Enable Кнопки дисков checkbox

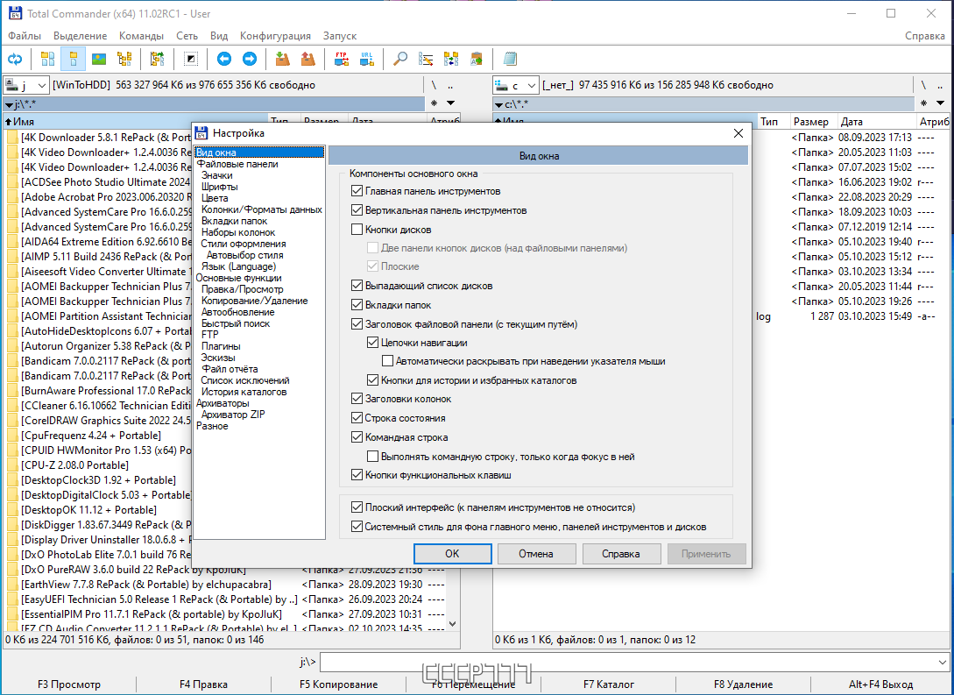pyautogui.click(x=357, y=230)
